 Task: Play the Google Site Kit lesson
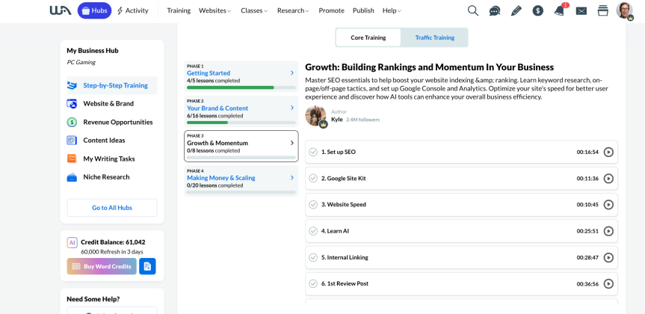click(x=608, y=178)
